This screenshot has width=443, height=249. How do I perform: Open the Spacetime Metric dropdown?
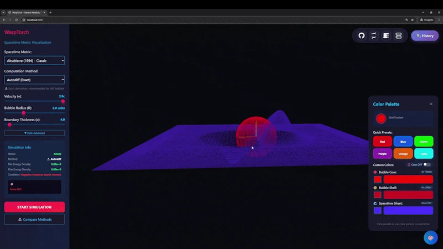[34, 61]
